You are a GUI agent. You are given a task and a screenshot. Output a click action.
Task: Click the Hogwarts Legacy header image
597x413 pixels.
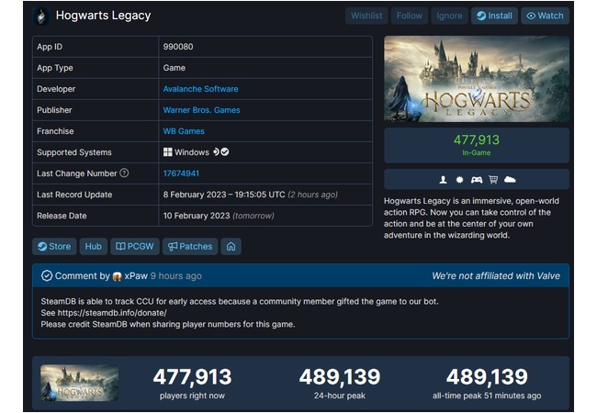pyautogui.click(x=477, y=79)
